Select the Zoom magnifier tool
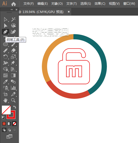Screen dimensions: 138x143 [13, 100]
